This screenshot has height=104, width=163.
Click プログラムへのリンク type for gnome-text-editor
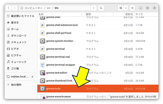(100, 73)
